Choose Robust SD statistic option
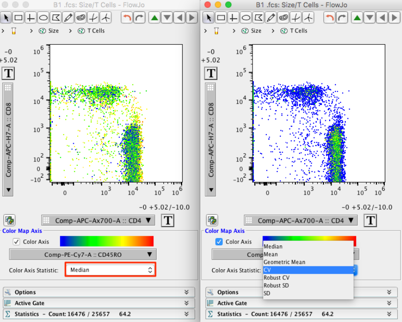The image size is (402, 322). point(309,285)
